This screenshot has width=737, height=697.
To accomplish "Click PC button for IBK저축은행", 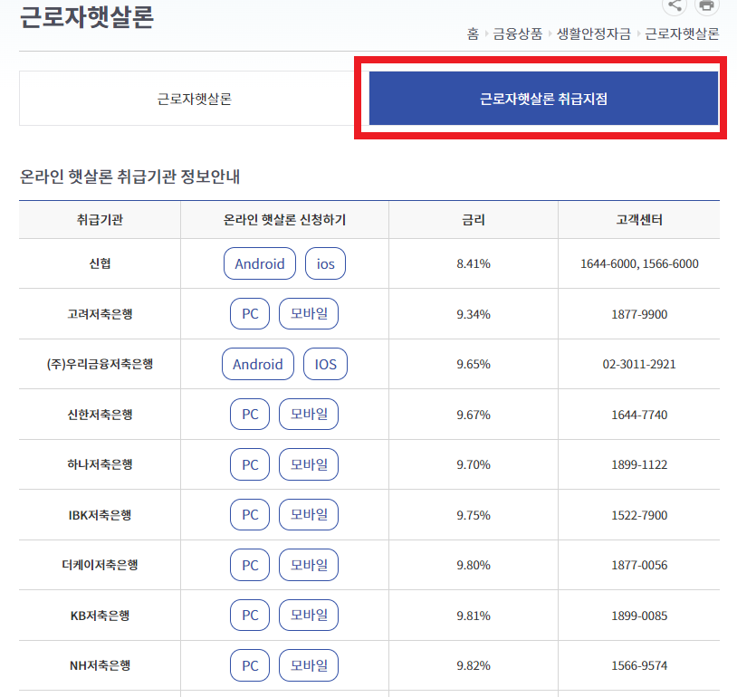I will coord(250,515).
